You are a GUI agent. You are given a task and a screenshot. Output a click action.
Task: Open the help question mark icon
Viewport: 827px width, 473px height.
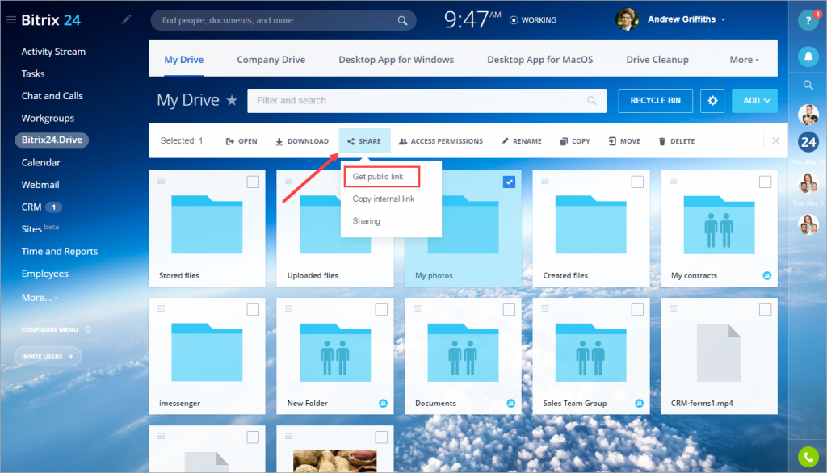point(808,20)
